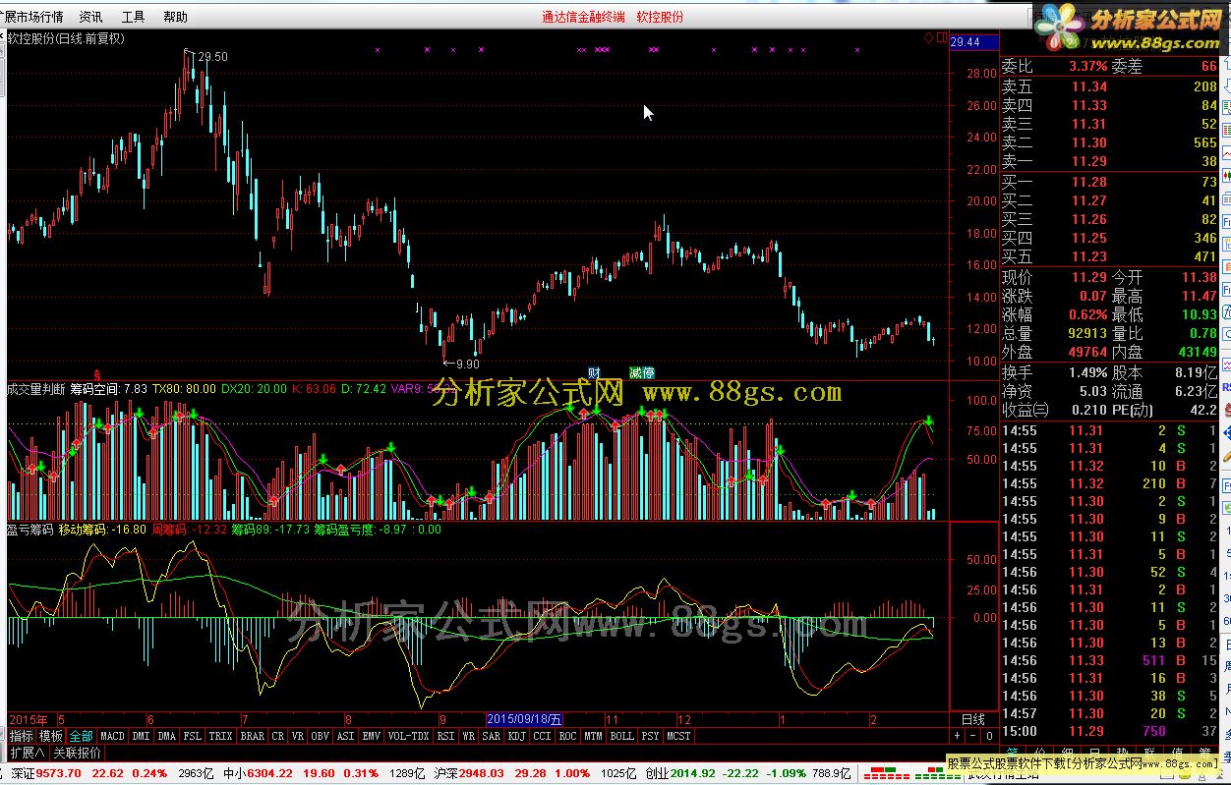
Task: Click the 委比 3.37% value
Action: coord(1088,67)
